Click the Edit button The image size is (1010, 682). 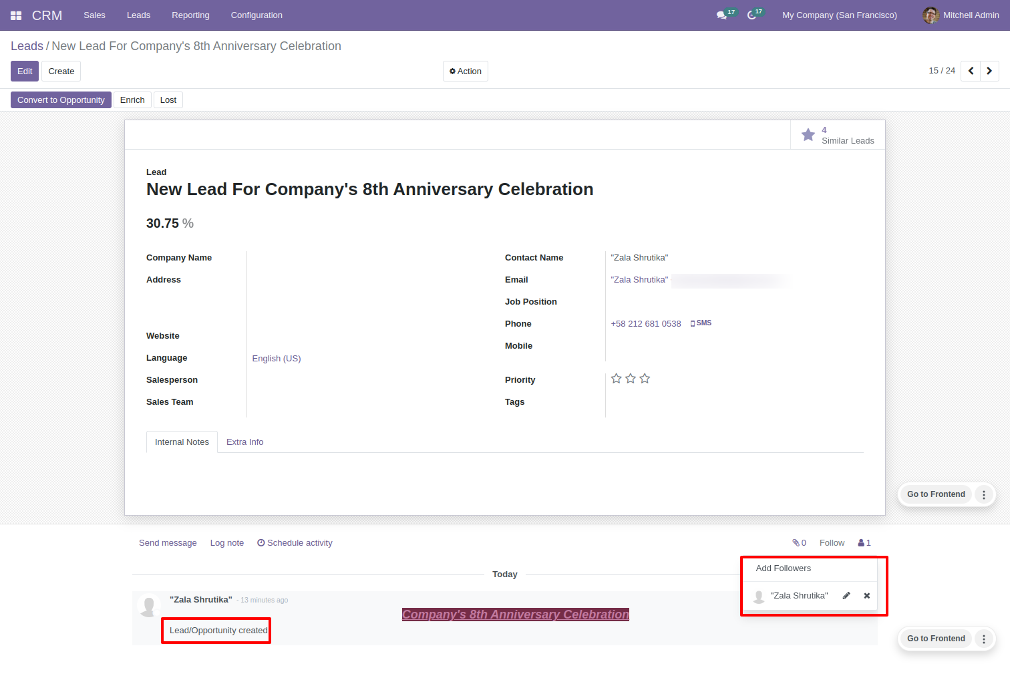pyautogui.click(x=25, y=71)
